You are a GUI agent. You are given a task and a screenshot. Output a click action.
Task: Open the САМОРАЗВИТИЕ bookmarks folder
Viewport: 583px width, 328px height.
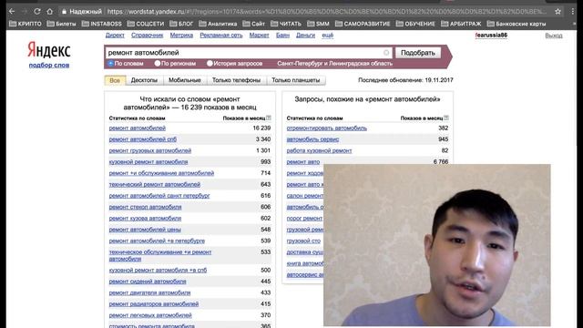point(363,24)
